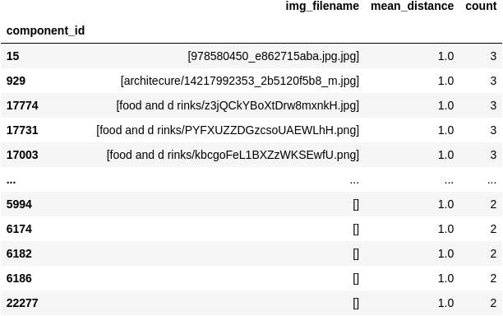
Task: Click the mean_distance column header
Action: [413, 6]
